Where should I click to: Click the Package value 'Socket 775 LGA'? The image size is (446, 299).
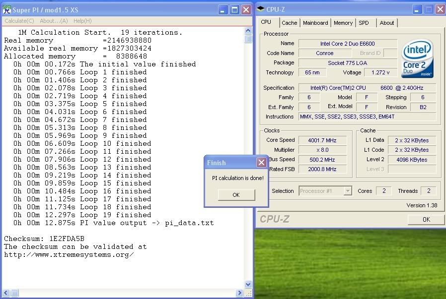tap(348, 63)
